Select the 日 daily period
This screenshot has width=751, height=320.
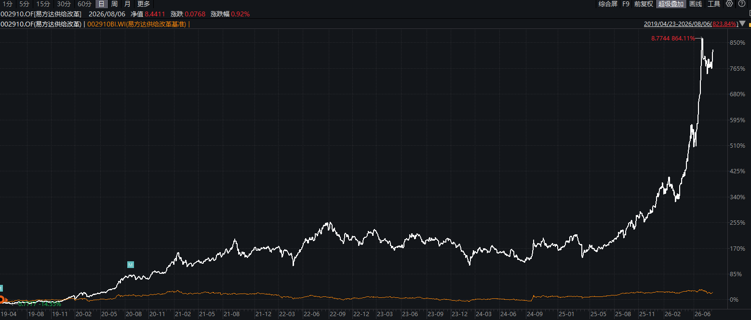pos(101,4)
